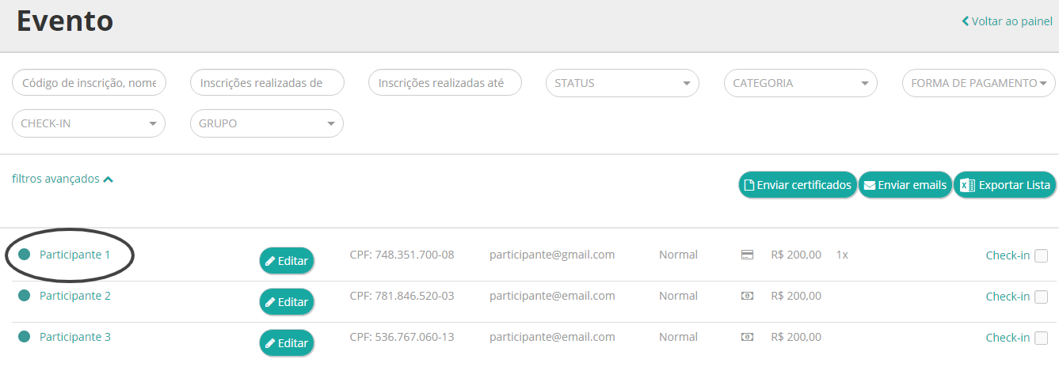
Task: Click the green status dot beside Participante 1
Action: pyautogui.click(x=24, y=255)
